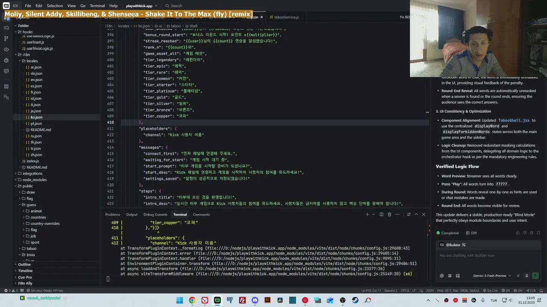Close the ko.json editor tab
The height and width of the screenshot is (307, 547).
pos(262,17)
